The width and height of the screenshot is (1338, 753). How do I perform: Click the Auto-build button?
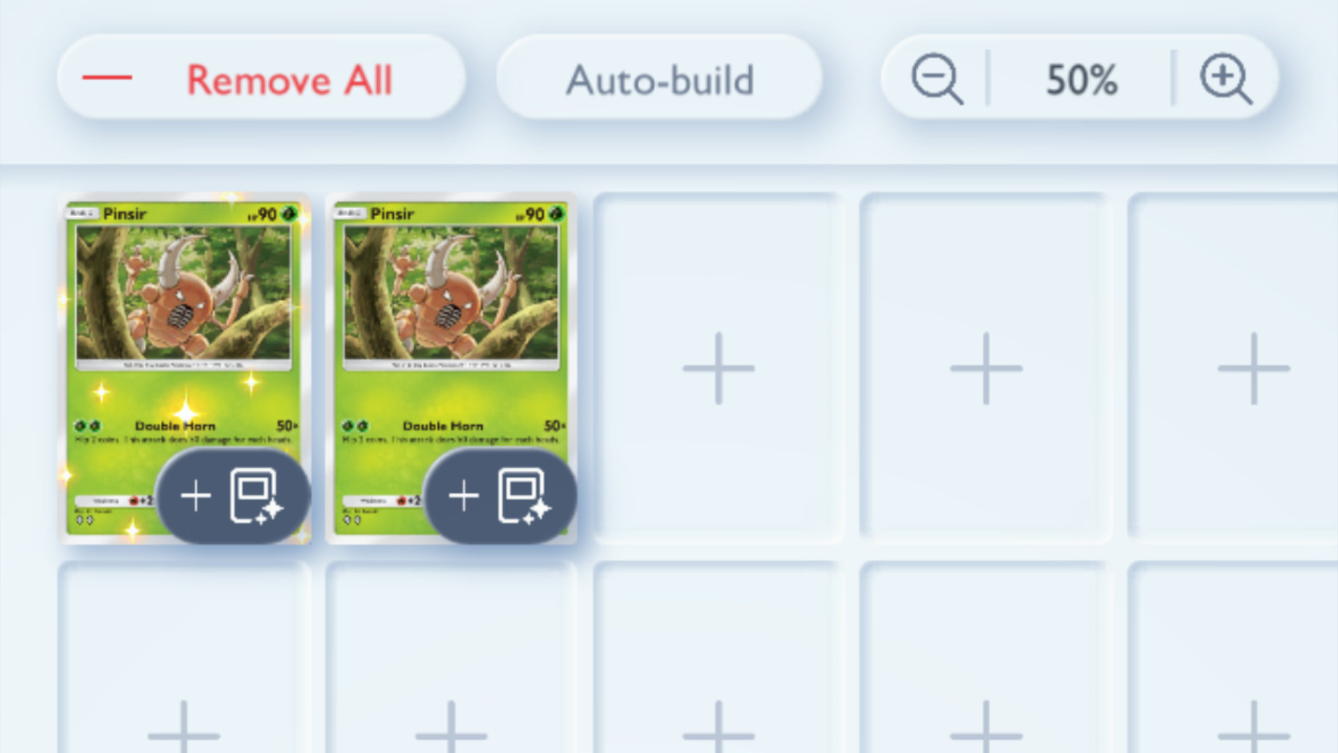[x=659, y=77]
